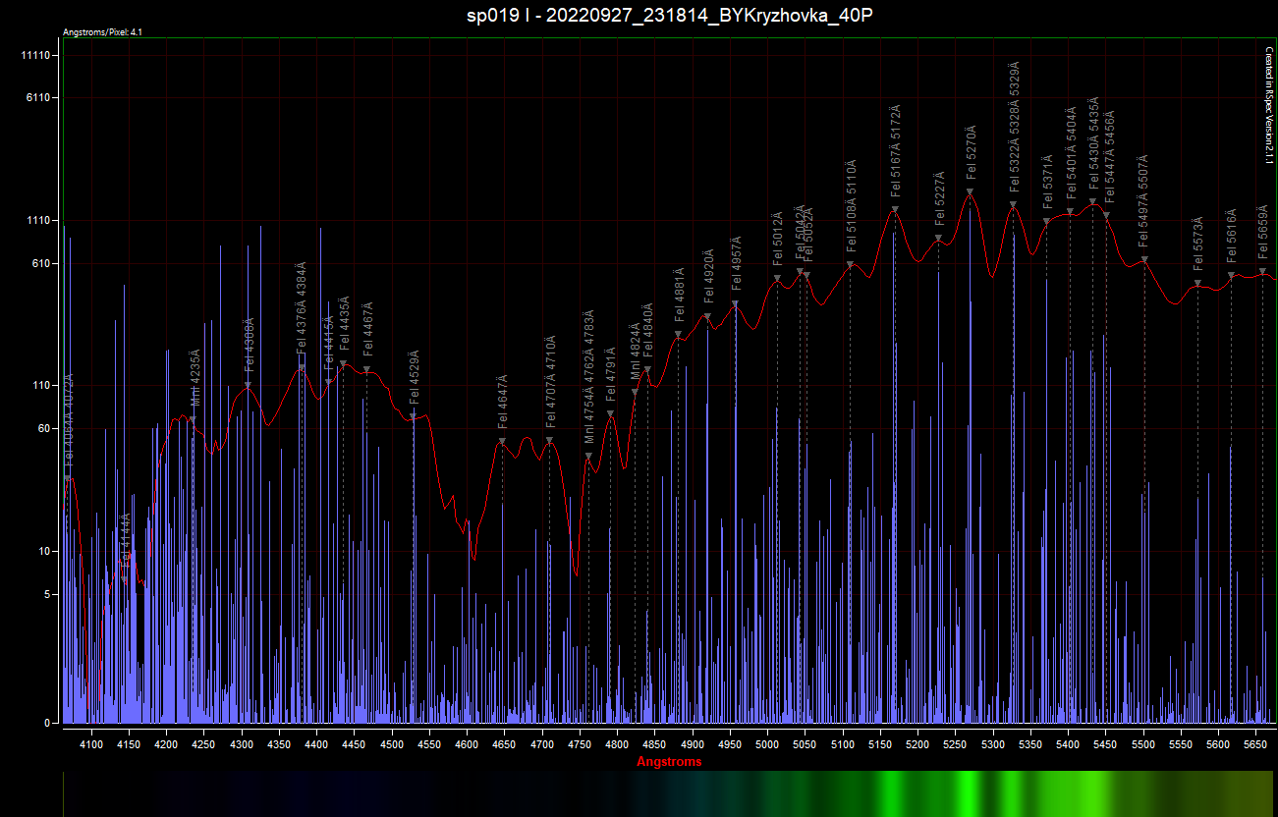Select the FeI 4435Å line label

point(345,324)
